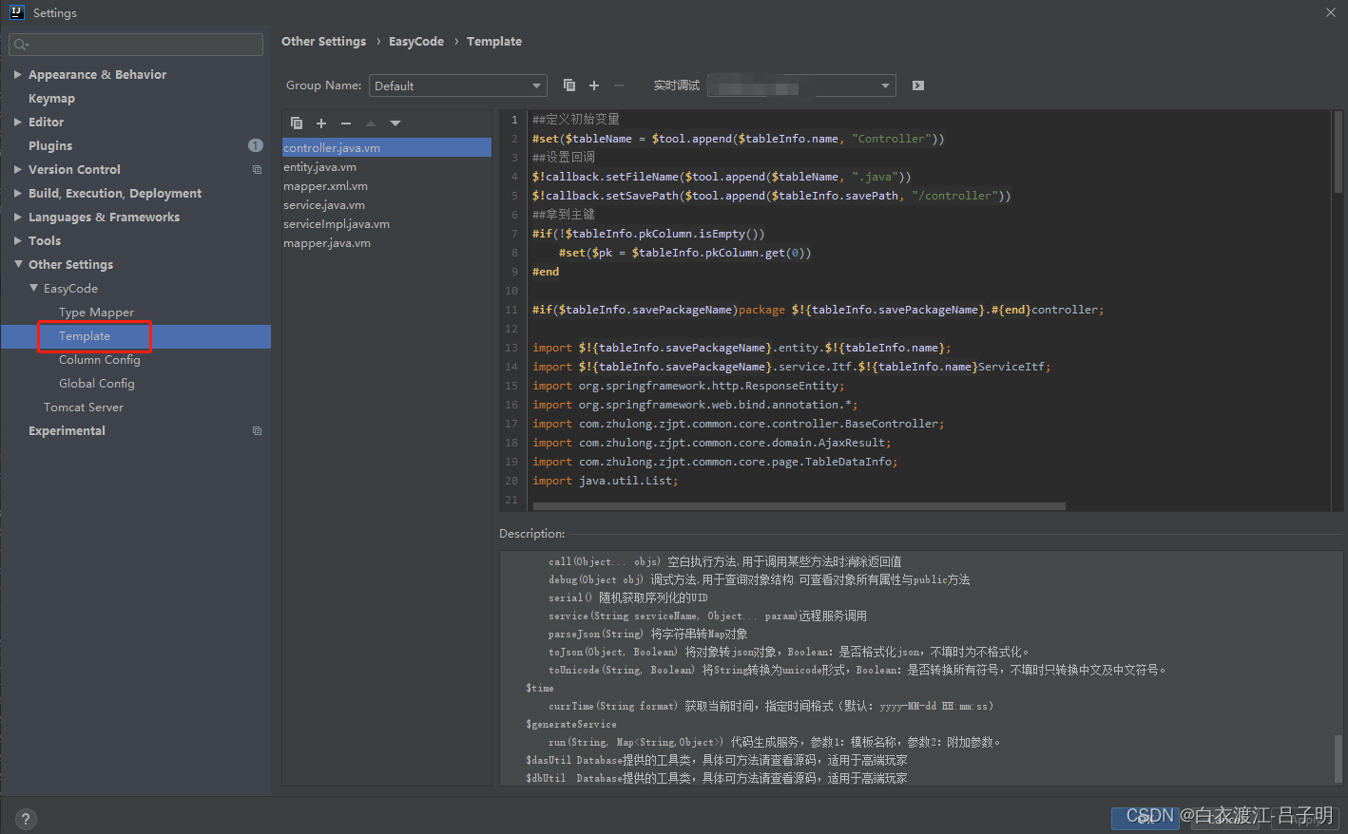Expand Appearance & Behavior section
The height and width of the screenshot is (834, 1348).
18,74
